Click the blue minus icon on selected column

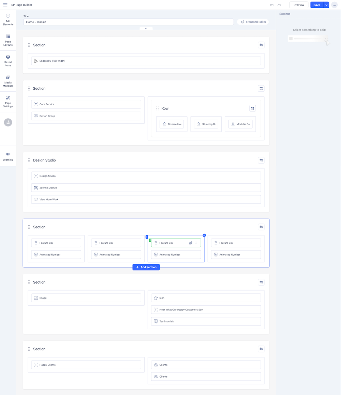[204, 235]
